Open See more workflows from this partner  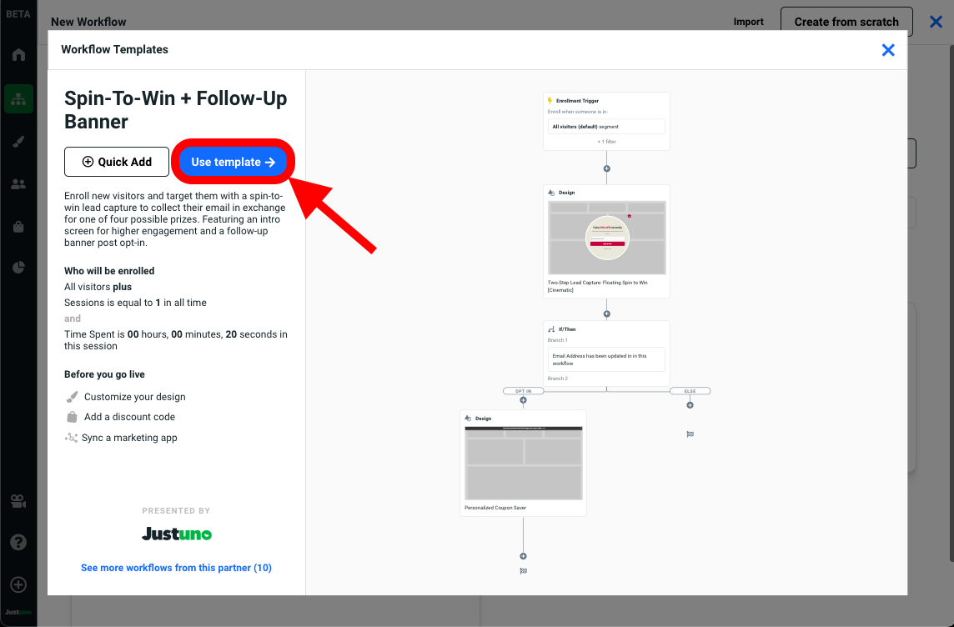coord(176,568)
